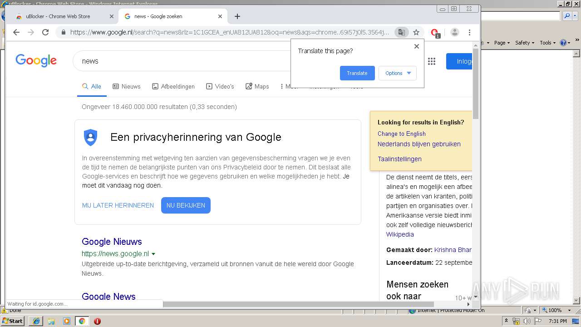Open the Google apps grid
The image size is (581, 327).
pyautogui.click(x=432, y=61)
